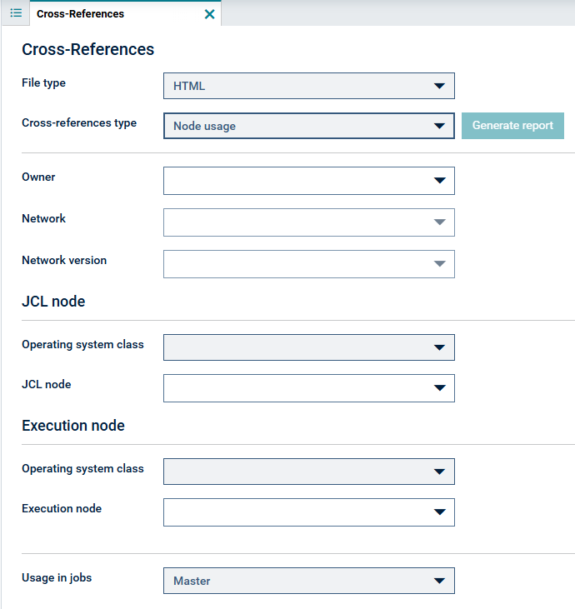
Task: Click the Network version label
Action: coord(64,260)
